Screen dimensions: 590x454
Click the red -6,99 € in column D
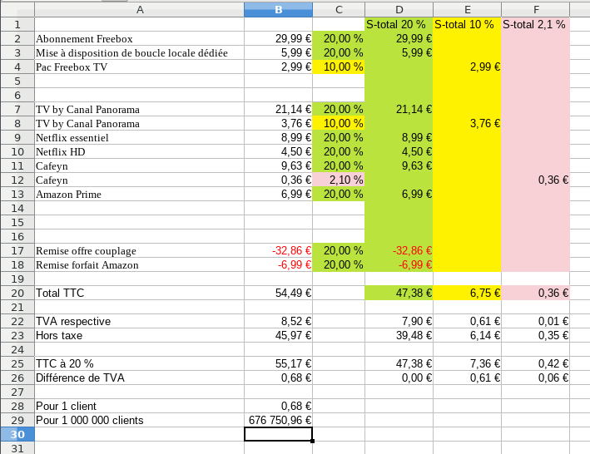pyautogui.click(x=399, y=265)
